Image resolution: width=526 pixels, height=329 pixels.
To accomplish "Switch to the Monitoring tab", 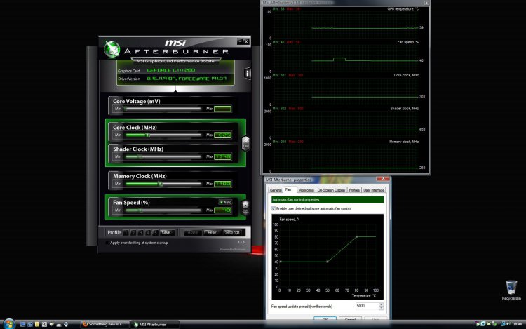I will coord(306,190).
